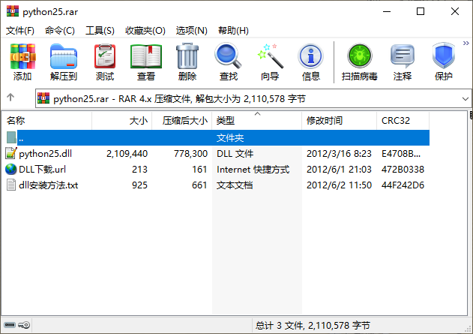Image resolution: width=473 pixels, height=334 pixels.
Task: Open the address bar path dropdown
Action: coord(466,99)
